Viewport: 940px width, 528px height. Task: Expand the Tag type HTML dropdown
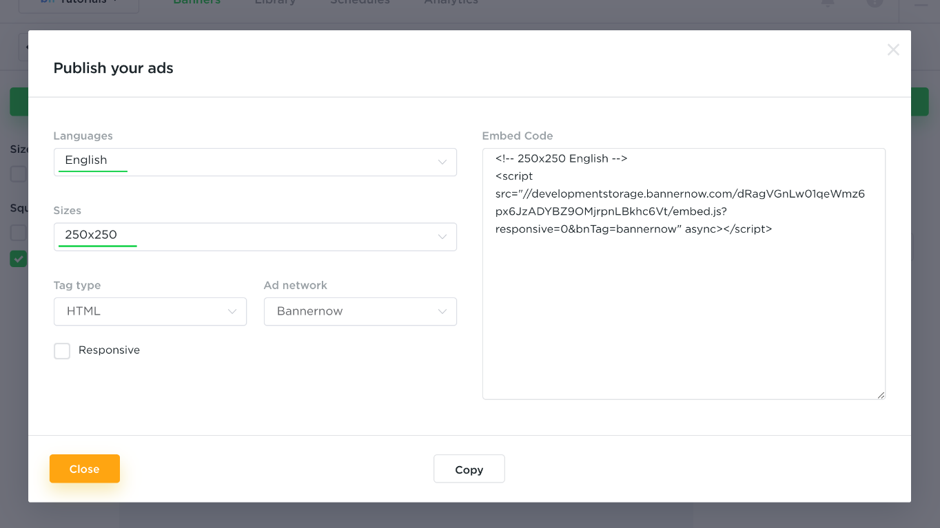click(150, 311)
